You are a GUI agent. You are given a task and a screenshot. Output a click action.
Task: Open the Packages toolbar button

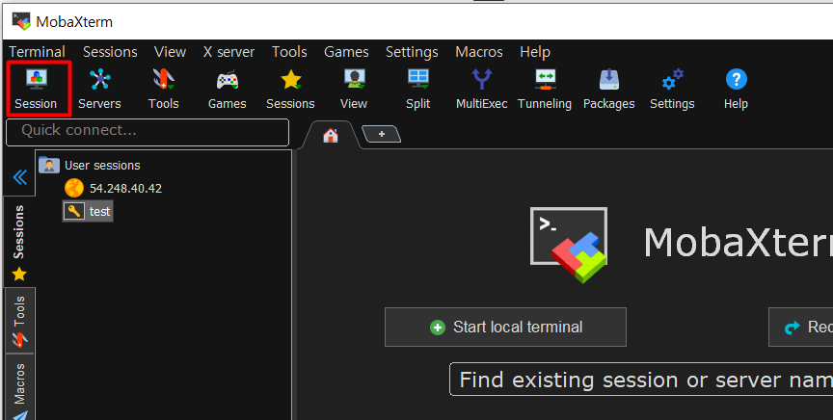pyautogui.click(x=608, y=89)
